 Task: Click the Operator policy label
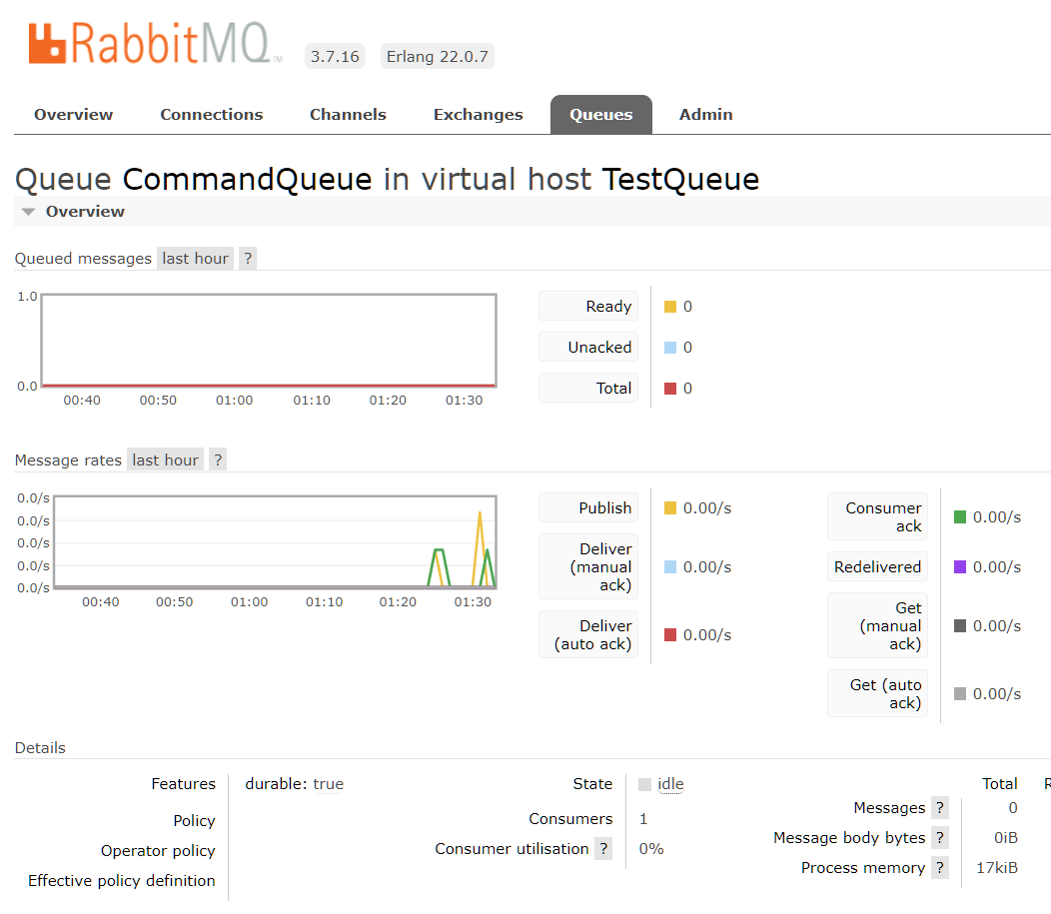[158, 851]
